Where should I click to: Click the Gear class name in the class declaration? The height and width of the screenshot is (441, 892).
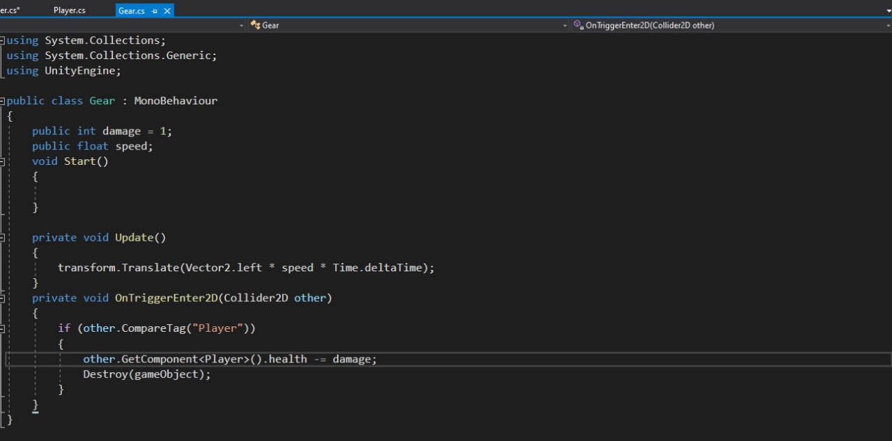(x=102, y=101)
